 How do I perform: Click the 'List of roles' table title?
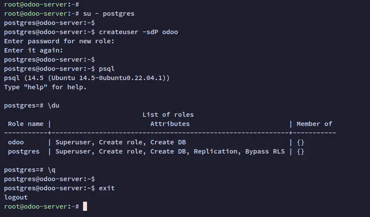[x=168, y=115]
